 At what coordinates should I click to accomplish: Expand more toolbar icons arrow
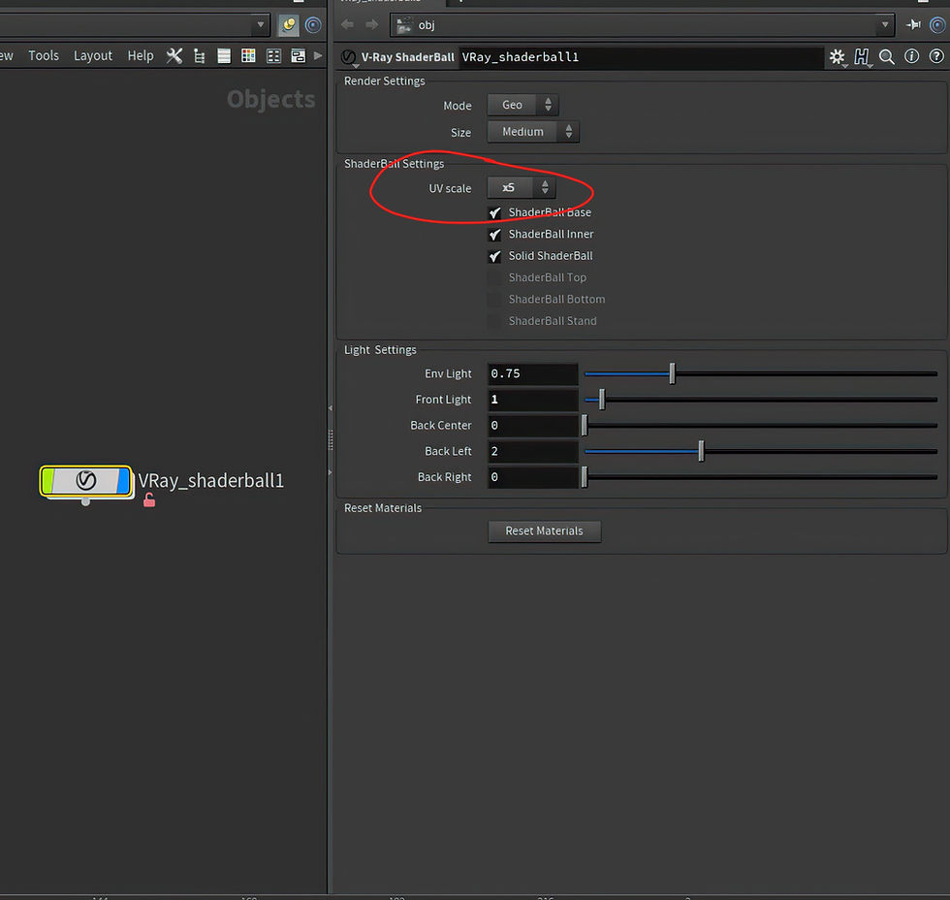(318, 55)
